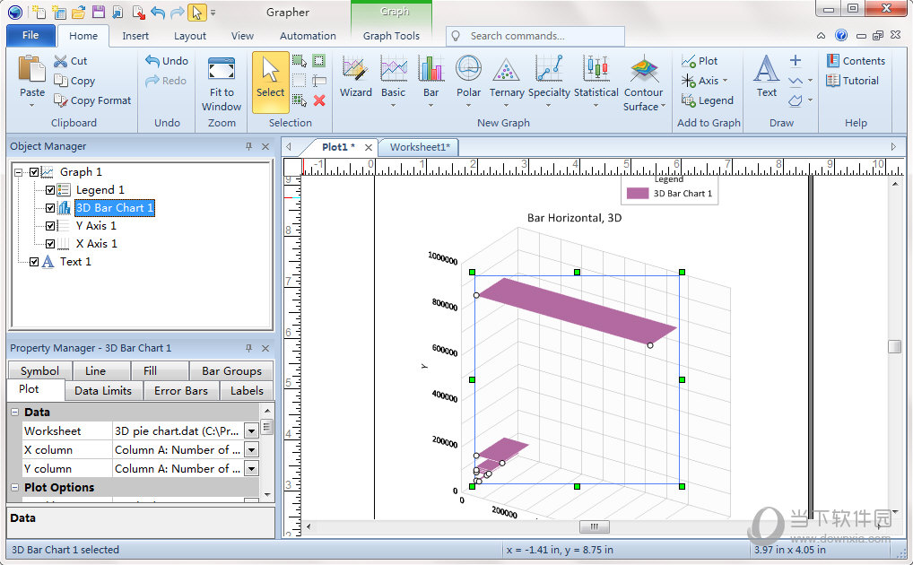Open the Error Bars property tab
Screen dimensions: 913x565
[x=181, y=391]
